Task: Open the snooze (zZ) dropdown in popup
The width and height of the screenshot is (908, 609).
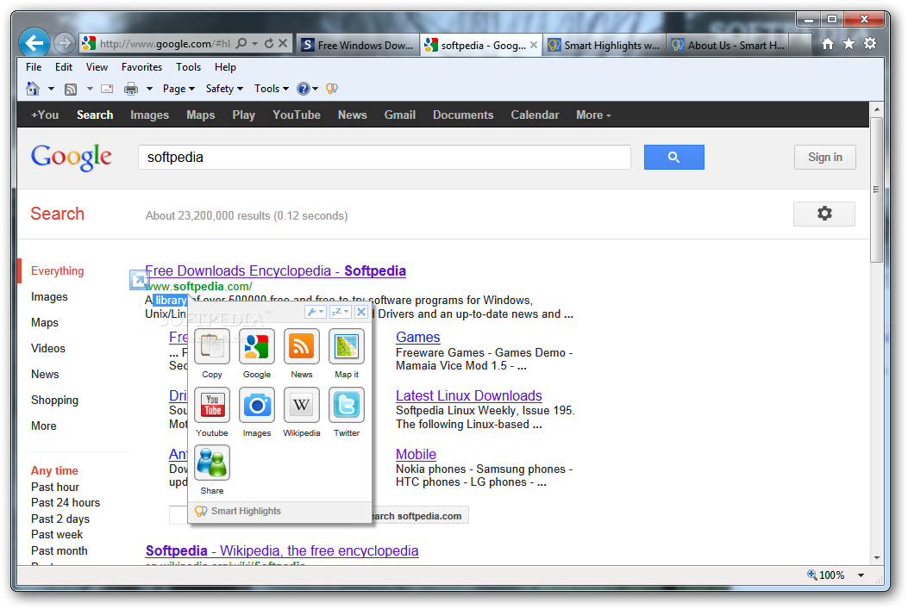Action: (x=340, y=313)
